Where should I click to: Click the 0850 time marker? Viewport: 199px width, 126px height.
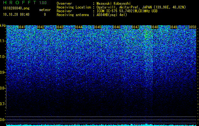tap(192, 27)
